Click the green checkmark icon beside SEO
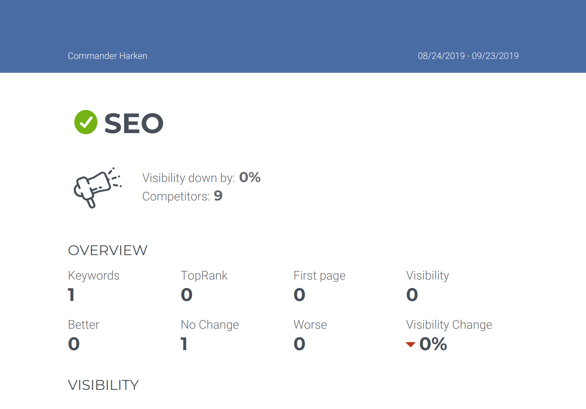 [x=86, y=122]
